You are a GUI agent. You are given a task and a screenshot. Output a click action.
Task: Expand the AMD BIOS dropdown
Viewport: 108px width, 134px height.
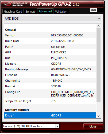point(52,19)
